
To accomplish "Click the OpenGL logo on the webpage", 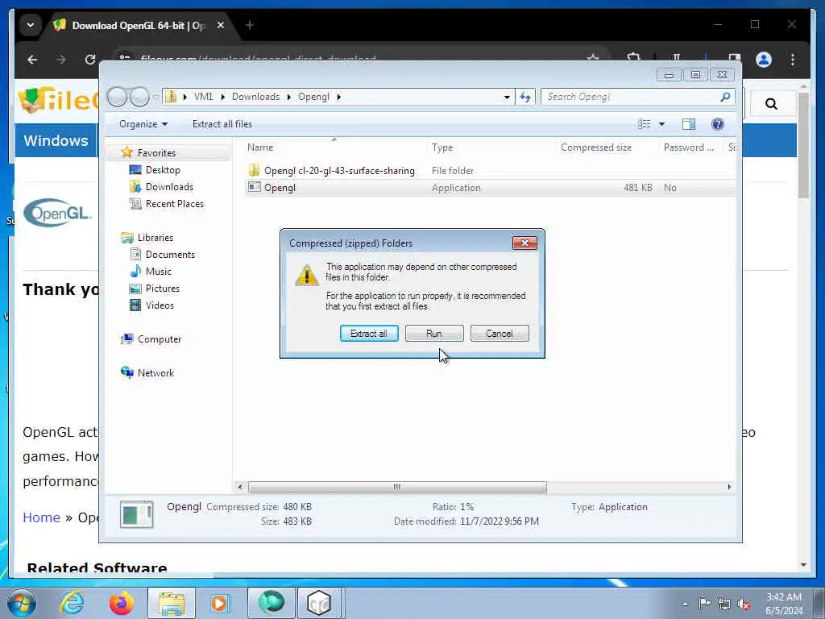I will point(58,213).
